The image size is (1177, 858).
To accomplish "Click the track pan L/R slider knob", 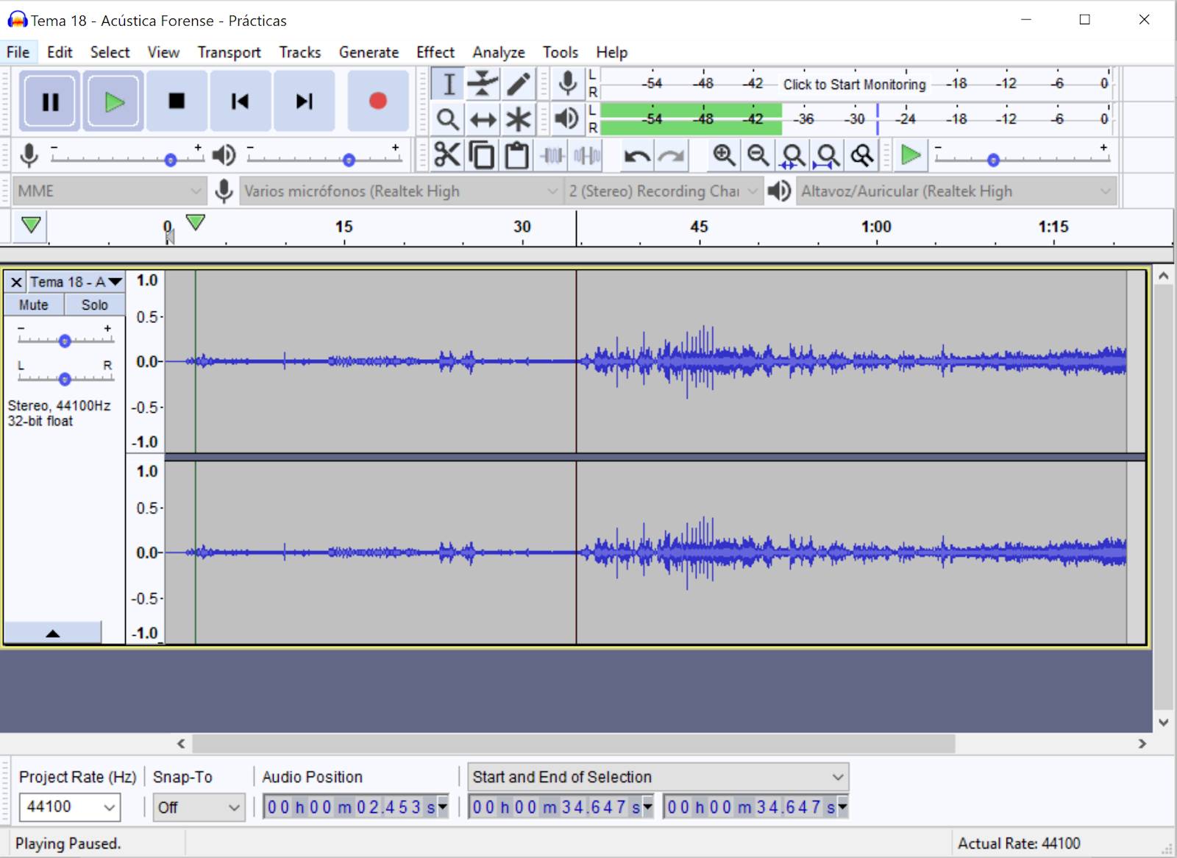I will coord(65,379).
